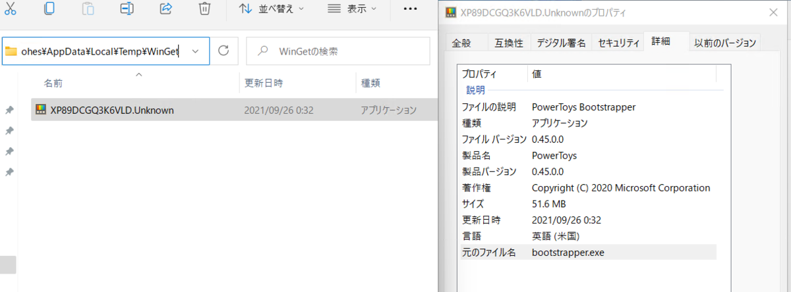Open the 並べ替え sort menu
The image size is (791, 292).
coord(272,9)
